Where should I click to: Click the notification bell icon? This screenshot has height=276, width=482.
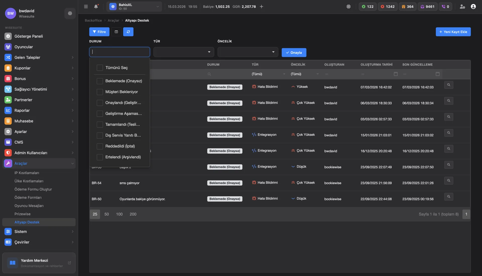click(96, 7)
